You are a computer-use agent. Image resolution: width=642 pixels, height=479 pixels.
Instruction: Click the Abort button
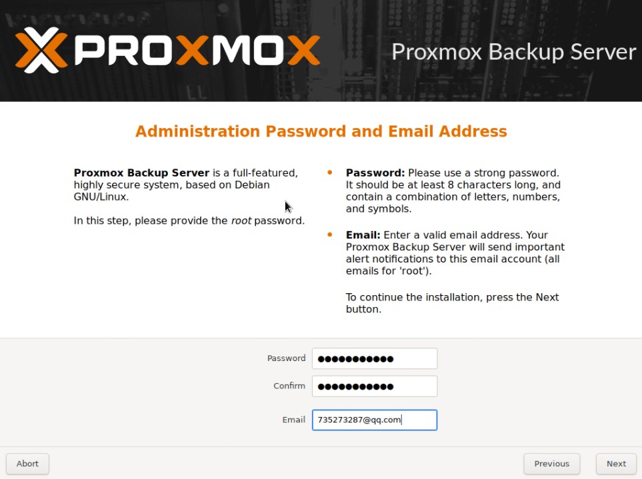(x=27, y=464)
